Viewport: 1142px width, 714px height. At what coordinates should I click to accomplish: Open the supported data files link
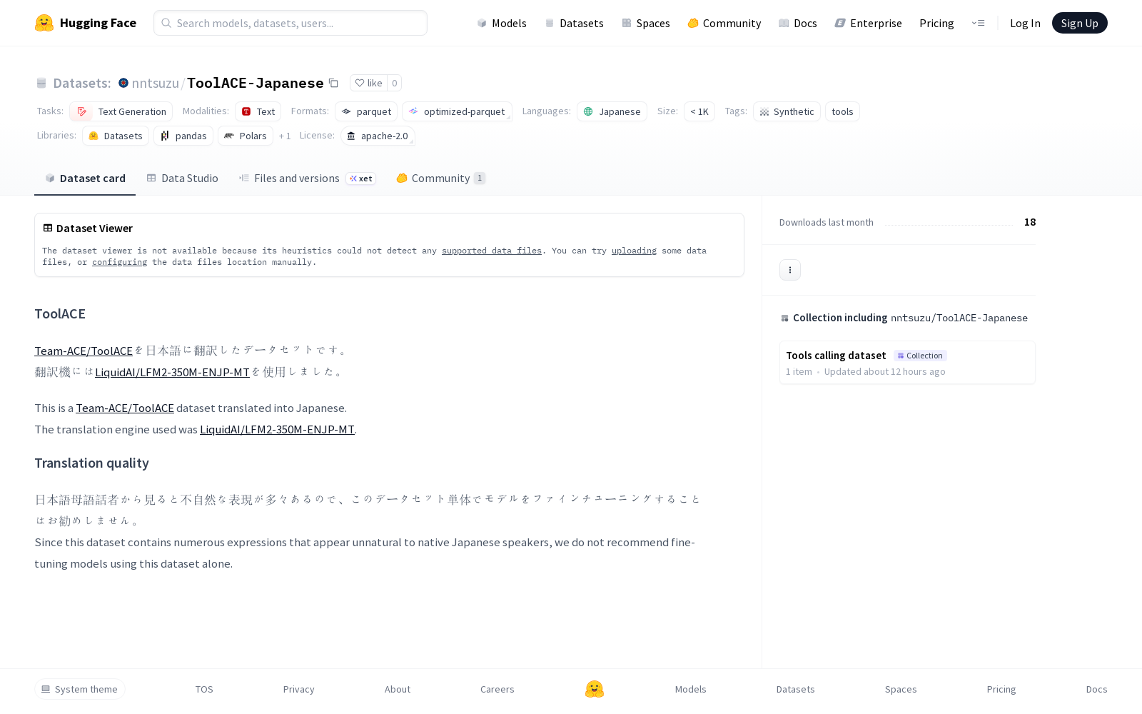point(492,251)
